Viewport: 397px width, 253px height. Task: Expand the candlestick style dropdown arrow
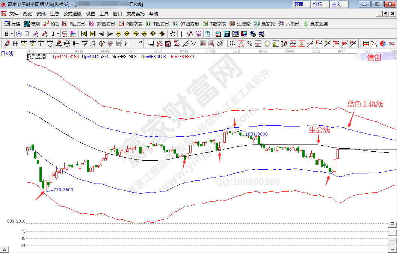[57, 34]
